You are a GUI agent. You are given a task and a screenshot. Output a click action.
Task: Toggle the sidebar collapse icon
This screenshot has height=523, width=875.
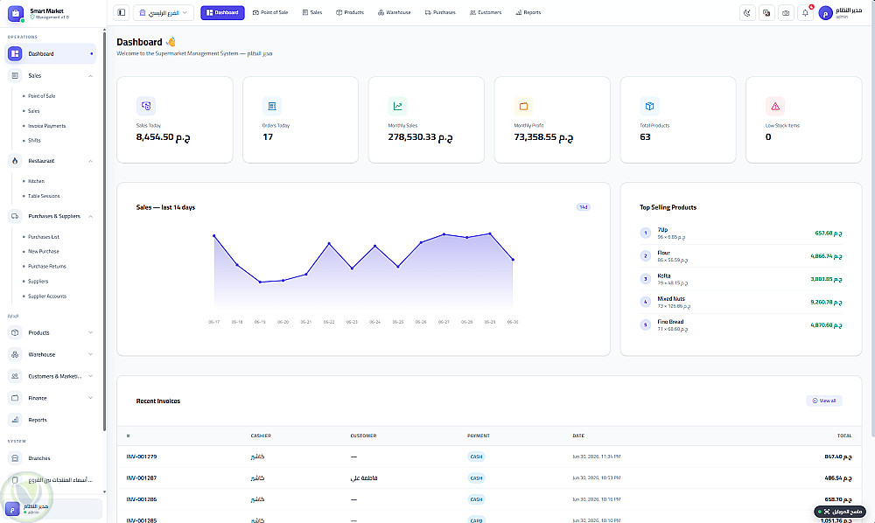(121, 12)
